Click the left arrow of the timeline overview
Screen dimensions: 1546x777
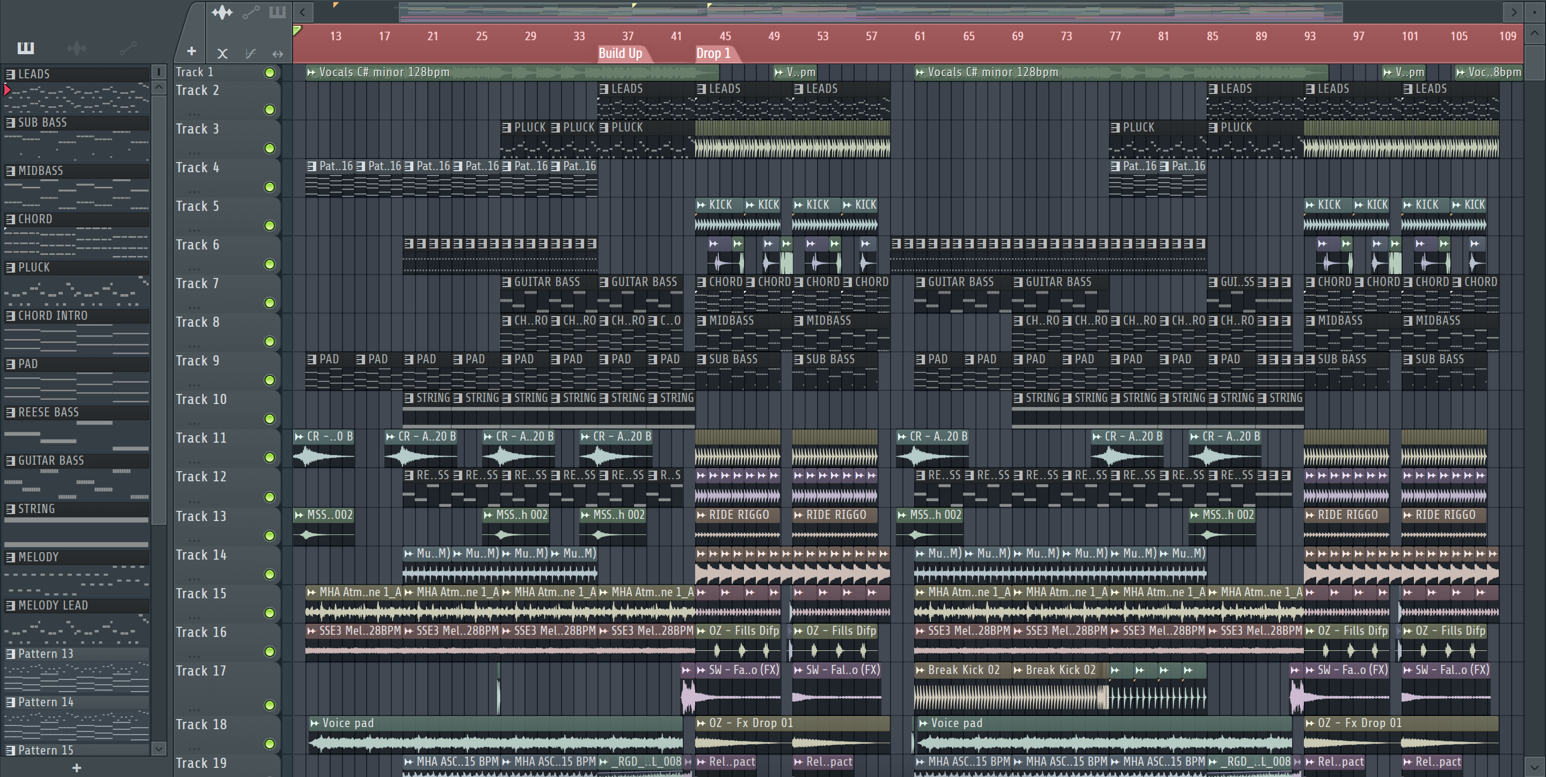pyautogui.click(x=303, y=11)
